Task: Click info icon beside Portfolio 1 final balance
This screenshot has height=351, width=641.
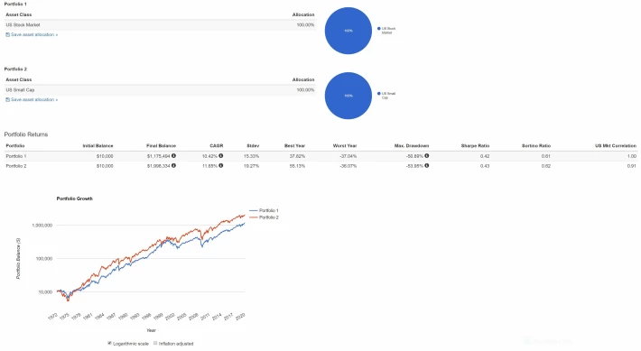Action: click(173, 156)
